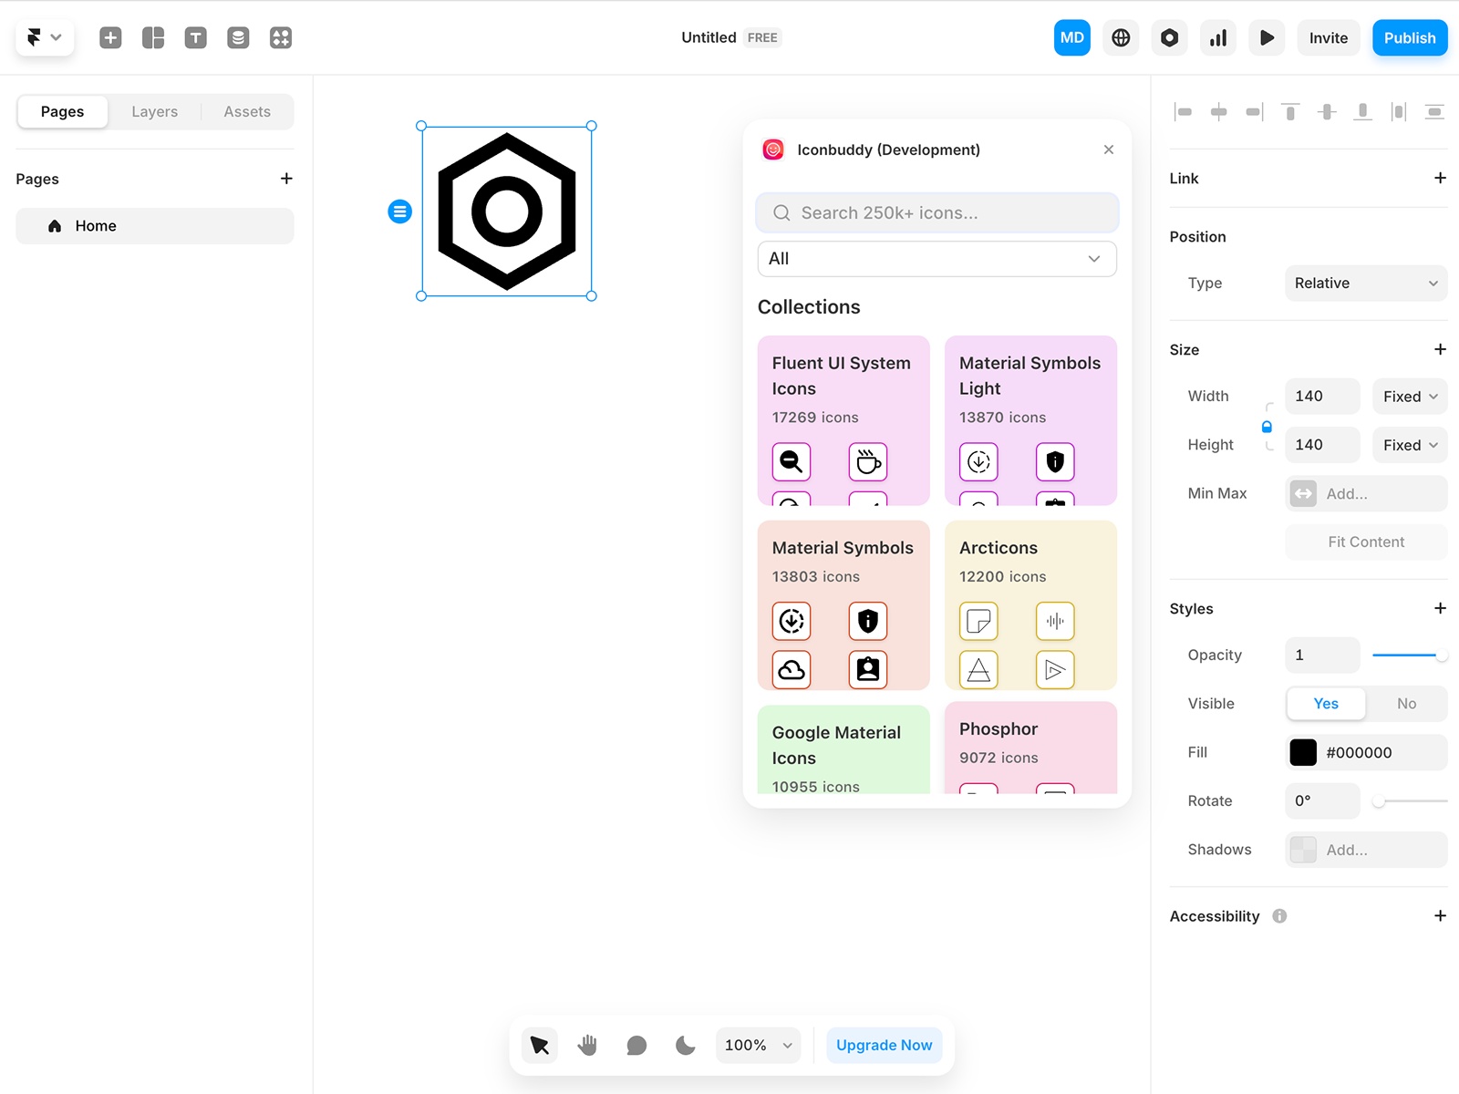Open the All collections filter dropdown
This screenshot has width=1459, height=1094.
(936, 259)
